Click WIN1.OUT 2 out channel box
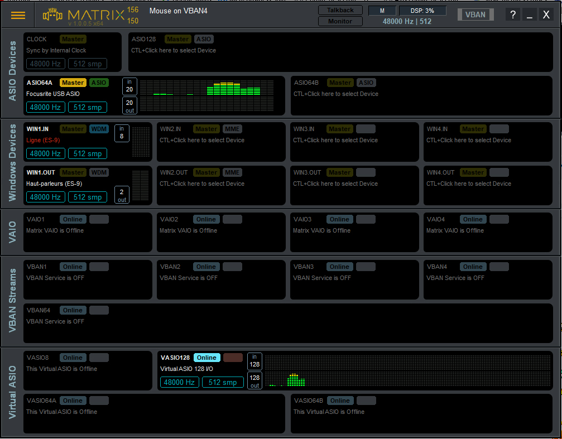The image size is (562, 439). (122, 195)
